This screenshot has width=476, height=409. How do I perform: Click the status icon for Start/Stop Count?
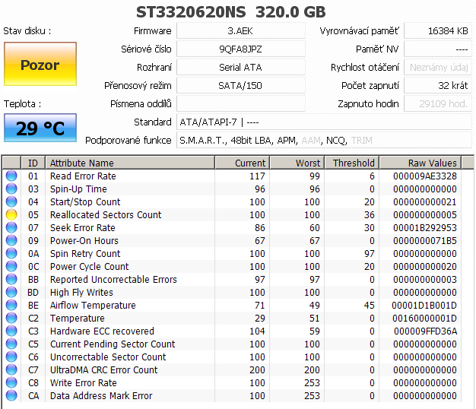[x=11, y=201]
